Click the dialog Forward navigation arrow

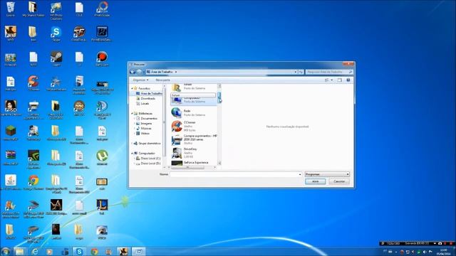click(139, 72)
